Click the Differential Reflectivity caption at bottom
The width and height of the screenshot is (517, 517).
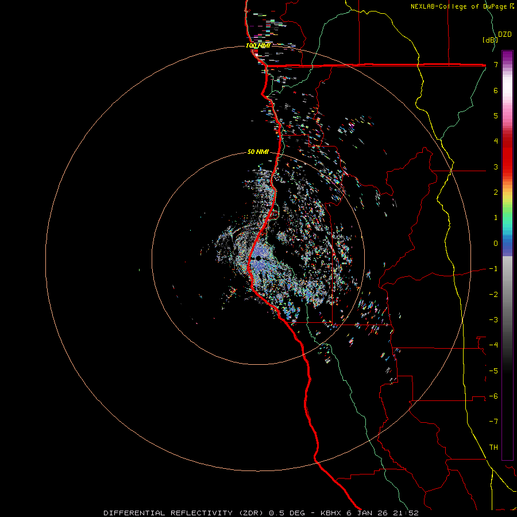coord(261,513)
